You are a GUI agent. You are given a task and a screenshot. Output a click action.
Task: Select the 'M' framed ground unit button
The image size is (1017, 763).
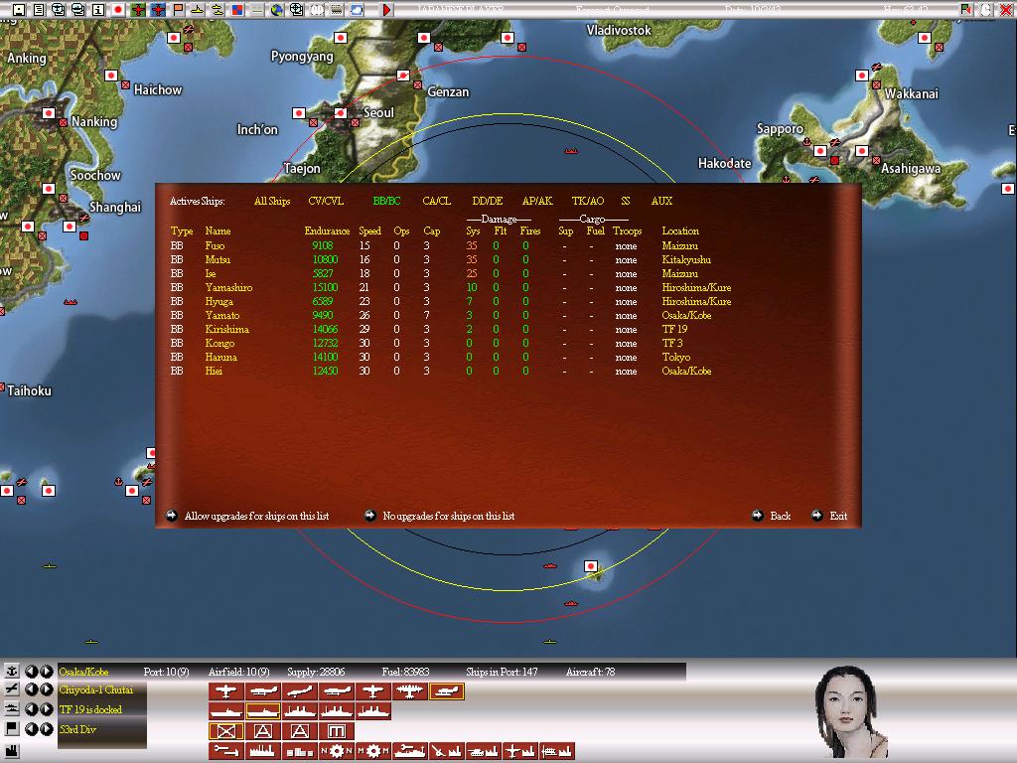336,732
